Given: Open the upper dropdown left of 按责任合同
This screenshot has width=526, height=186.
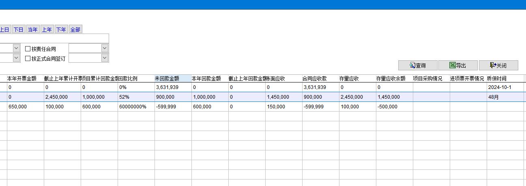Looking at the screenshot, I should coord(16,48).
